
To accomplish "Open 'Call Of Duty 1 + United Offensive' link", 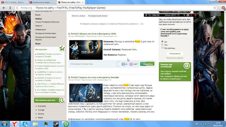I will 49,85.
